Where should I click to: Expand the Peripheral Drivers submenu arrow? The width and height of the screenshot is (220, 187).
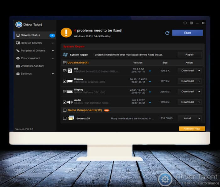point(53,51)
